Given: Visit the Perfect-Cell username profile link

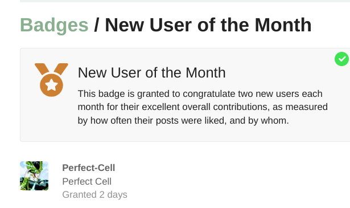Looking at the screenshot, I should (x=89, y=168).
